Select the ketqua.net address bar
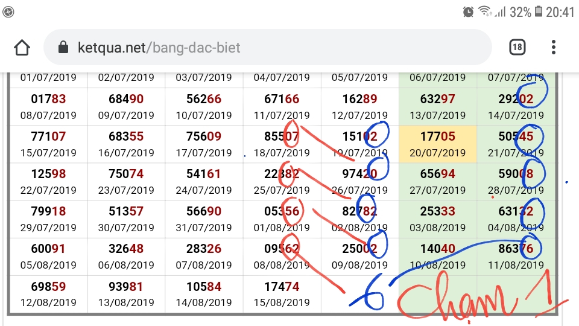Viewport: 579px width, 326px height. pos(268,47)
